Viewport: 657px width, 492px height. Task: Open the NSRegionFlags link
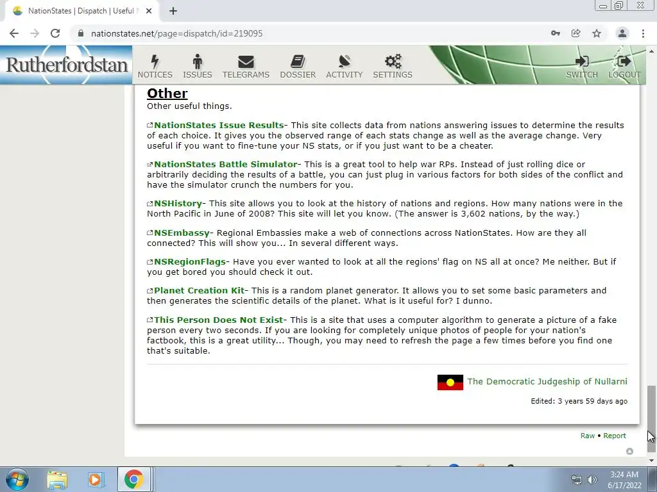click(x=190, y=261)
